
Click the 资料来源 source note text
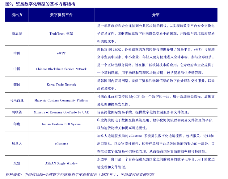pyautogui.click(x=79, y=175)
